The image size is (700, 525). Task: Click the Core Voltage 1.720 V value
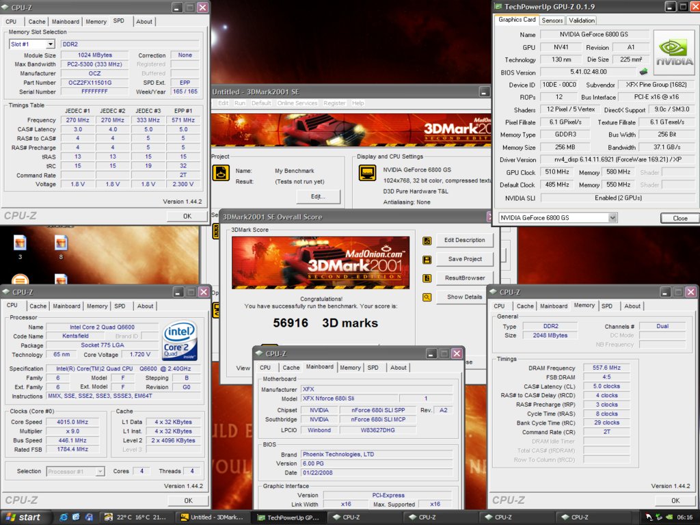[x=139, y=355]
